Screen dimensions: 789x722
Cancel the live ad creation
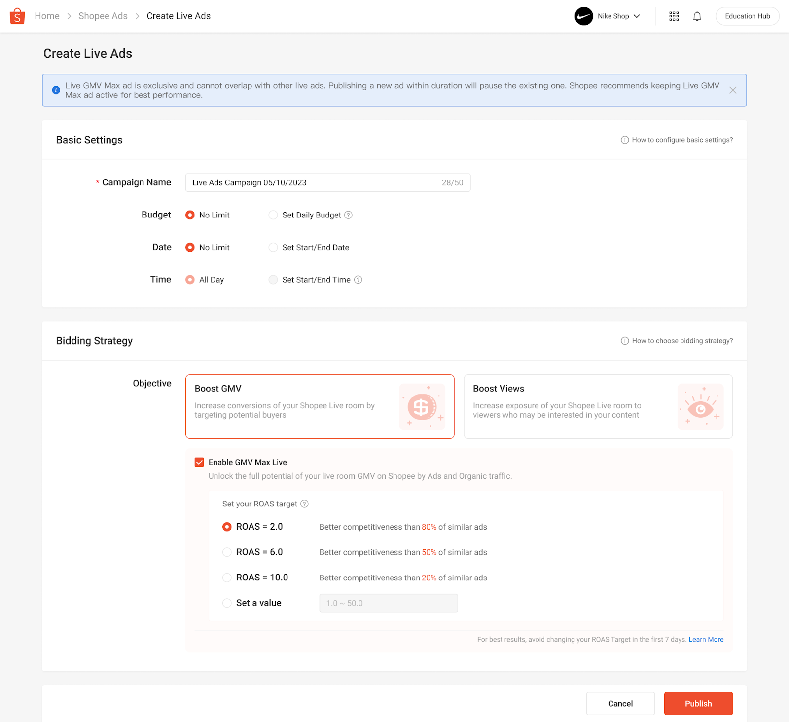click(620, 704)
